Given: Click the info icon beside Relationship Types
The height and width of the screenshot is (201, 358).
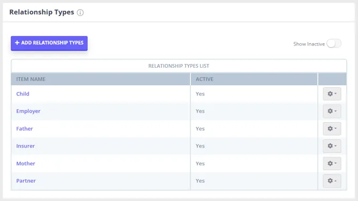Looking at the screenshot, I should point(80,13).
